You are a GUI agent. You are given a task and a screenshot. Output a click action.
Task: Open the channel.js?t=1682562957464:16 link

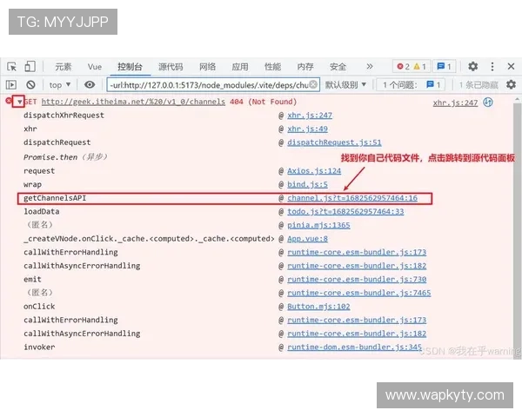pyautogui.click(x=352, y=198)
